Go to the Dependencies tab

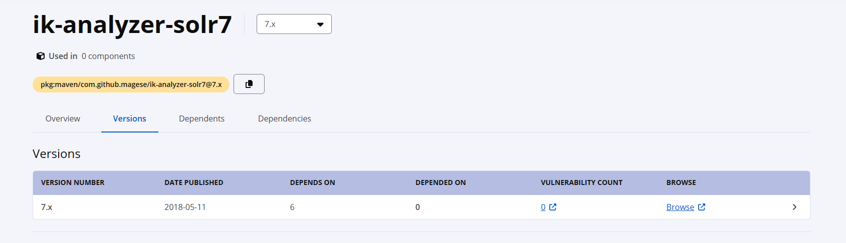tap(284, 118)
